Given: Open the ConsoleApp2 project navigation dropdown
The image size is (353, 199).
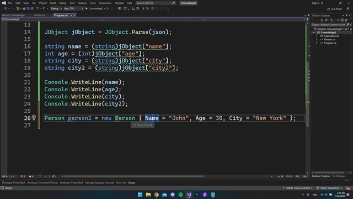Looking at the screenshot, I should (x=52, y=19).
